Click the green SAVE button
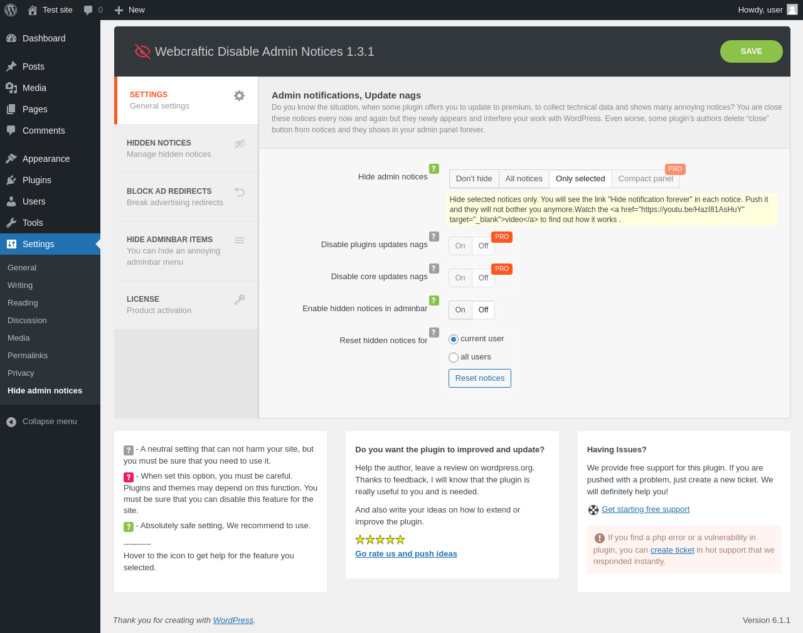This screenshot has height=633, width=803. pos(752,51)
